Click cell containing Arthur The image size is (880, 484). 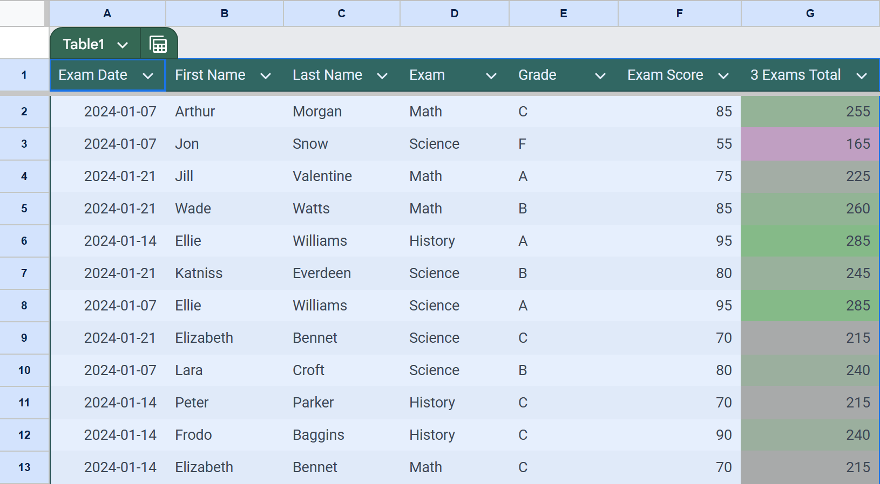pos(225,112)
